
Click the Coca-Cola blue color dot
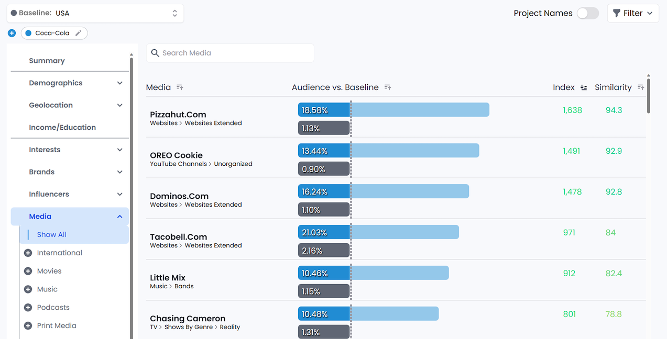point(28,33)
